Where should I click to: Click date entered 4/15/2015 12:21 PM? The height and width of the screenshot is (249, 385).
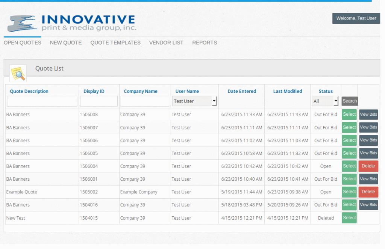point(242,218)
